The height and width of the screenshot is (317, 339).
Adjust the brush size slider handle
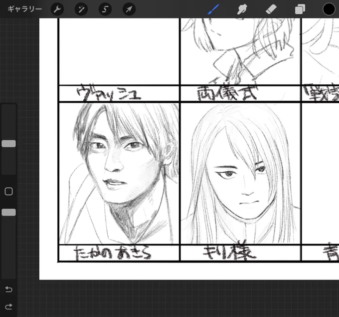[8, 144]
